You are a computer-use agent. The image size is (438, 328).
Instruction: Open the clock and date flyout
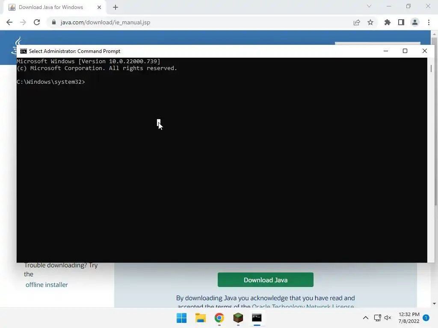tap(409, 318)
